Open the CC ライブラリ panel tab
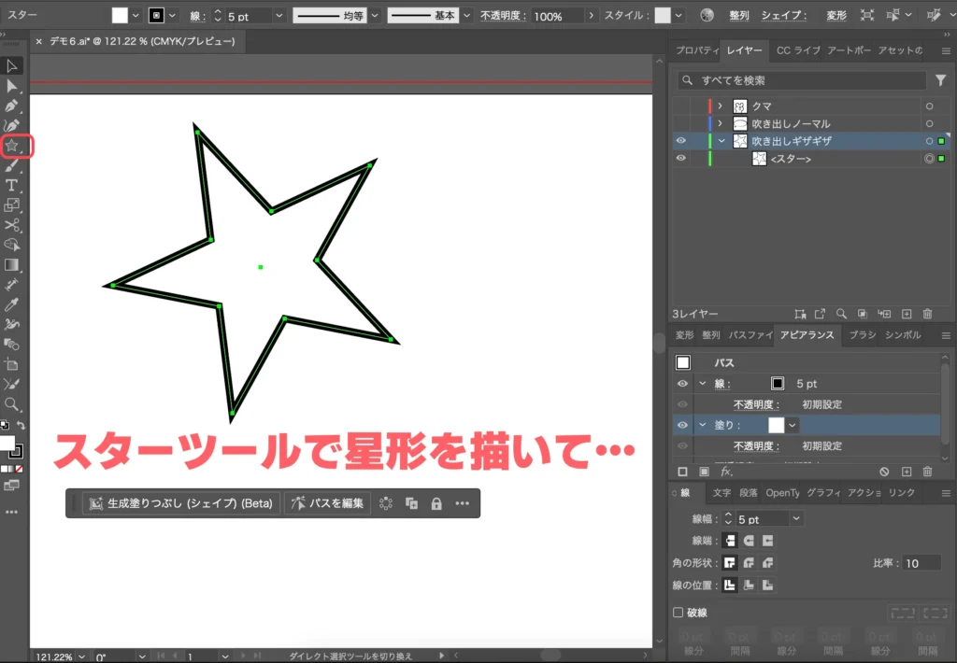 coord(799,51)
